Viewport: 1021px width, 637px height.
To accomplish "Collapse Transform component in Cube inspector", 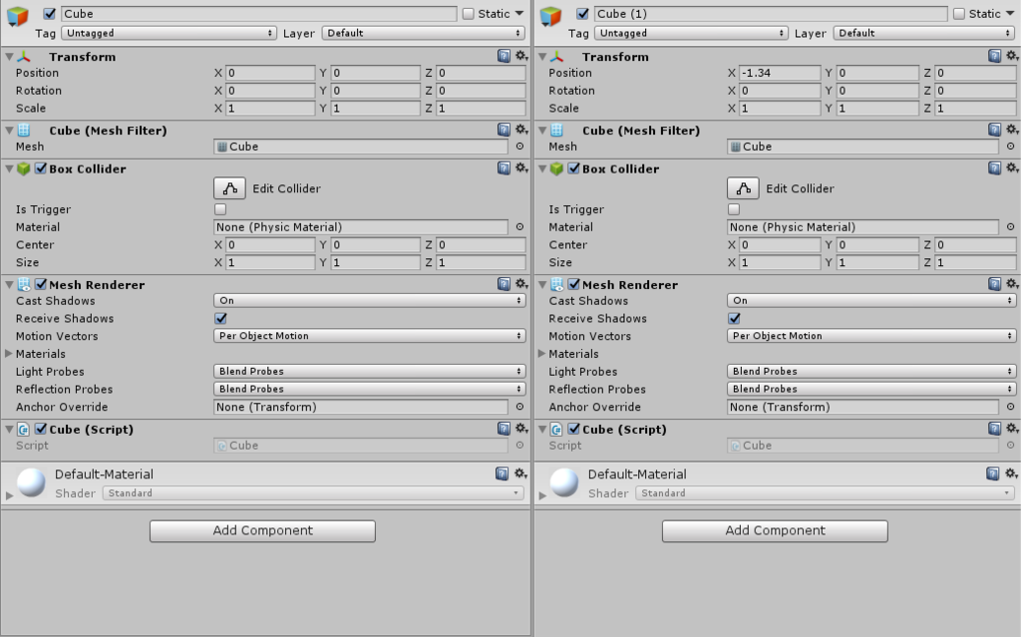I will 9,57.
